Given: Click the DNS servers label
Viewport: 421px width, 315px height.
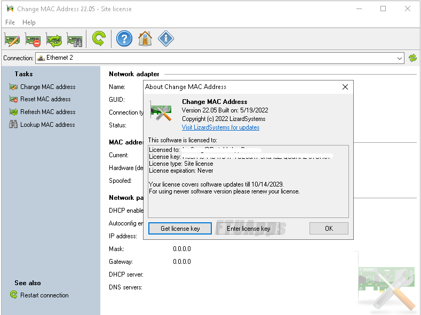Looking at the screenshot, I should pyautogui.click(x=125, y=287).
